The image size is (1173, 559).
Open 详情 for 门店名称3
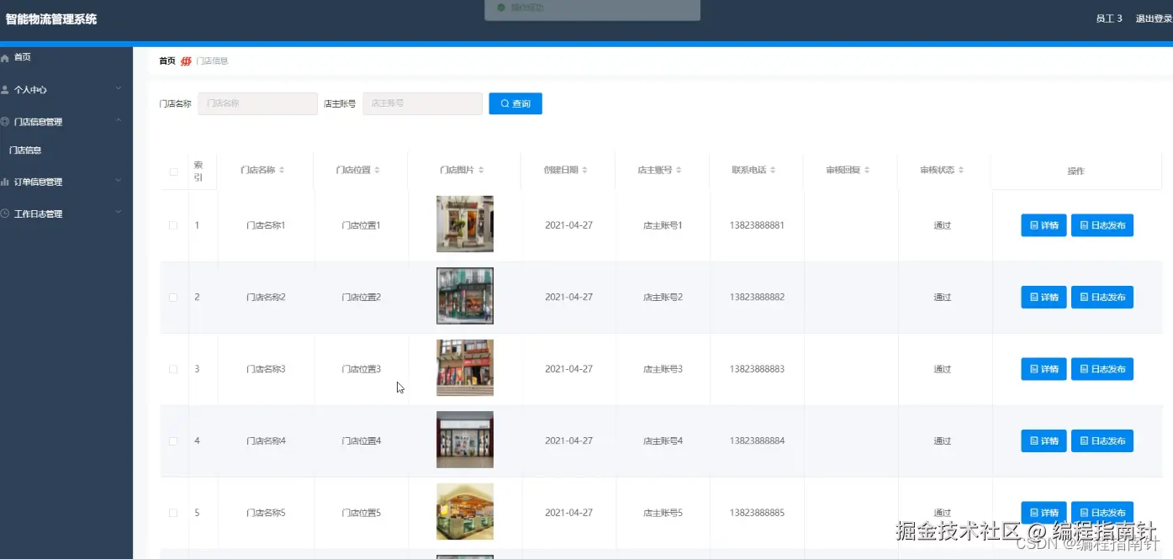(x=1044, y=369)
